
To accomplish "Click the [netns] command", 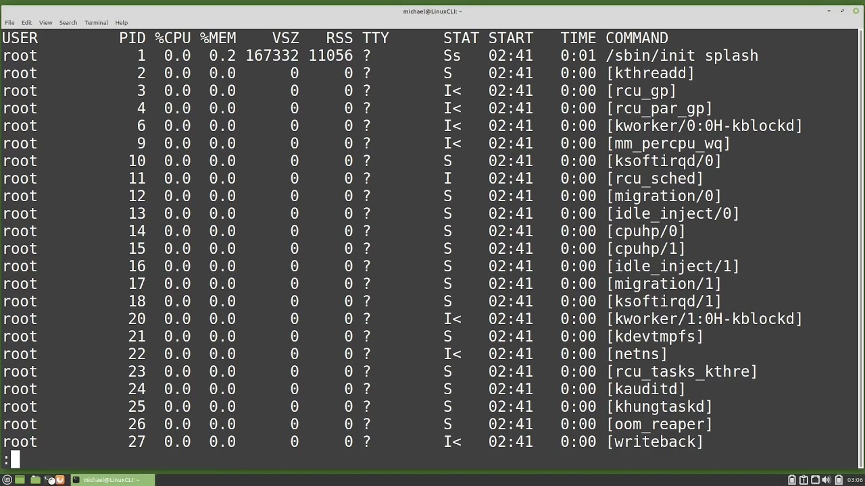I will pos(637,354).
